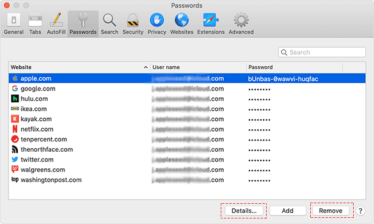Click the IKEA favicon
374x224 pixels.
coord(15,108)
